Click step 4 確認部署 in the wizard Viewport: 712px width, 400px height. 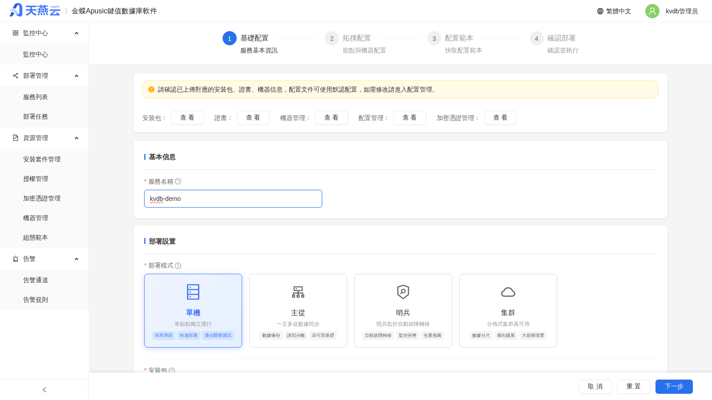[554, 44]
